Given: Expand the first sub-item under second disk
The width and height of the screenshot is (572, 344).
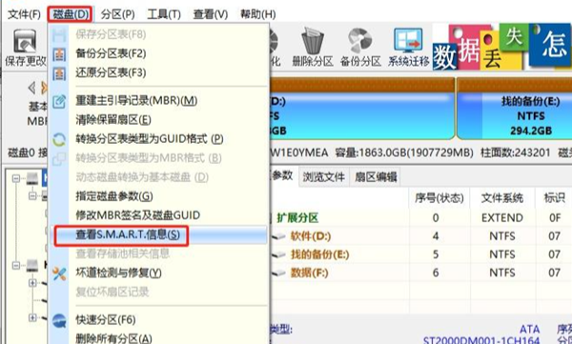Looking at the screenshot, I should pyautogui.click(x=32, y=283).
